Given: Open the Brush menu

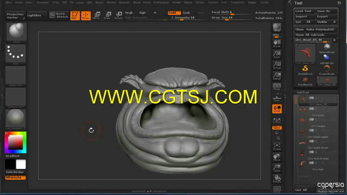Looking at the screenshot, I should pos(19,3).
